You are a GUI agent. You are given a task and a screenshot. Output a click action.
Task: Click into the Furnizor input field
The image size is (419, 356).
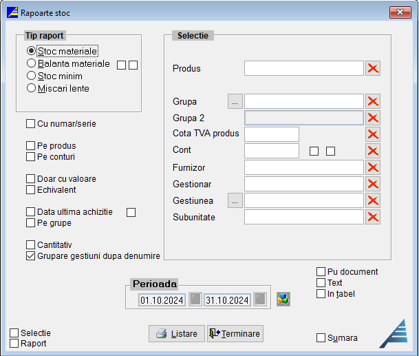tap(303, 167)
